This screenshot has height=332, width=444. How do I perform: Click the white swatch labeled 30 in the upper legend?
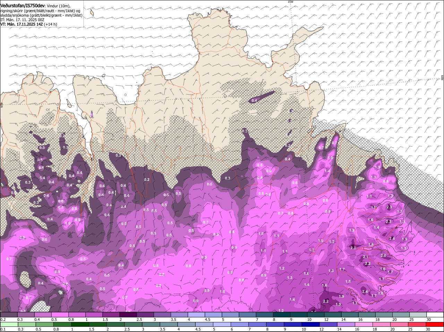[435, 315]
